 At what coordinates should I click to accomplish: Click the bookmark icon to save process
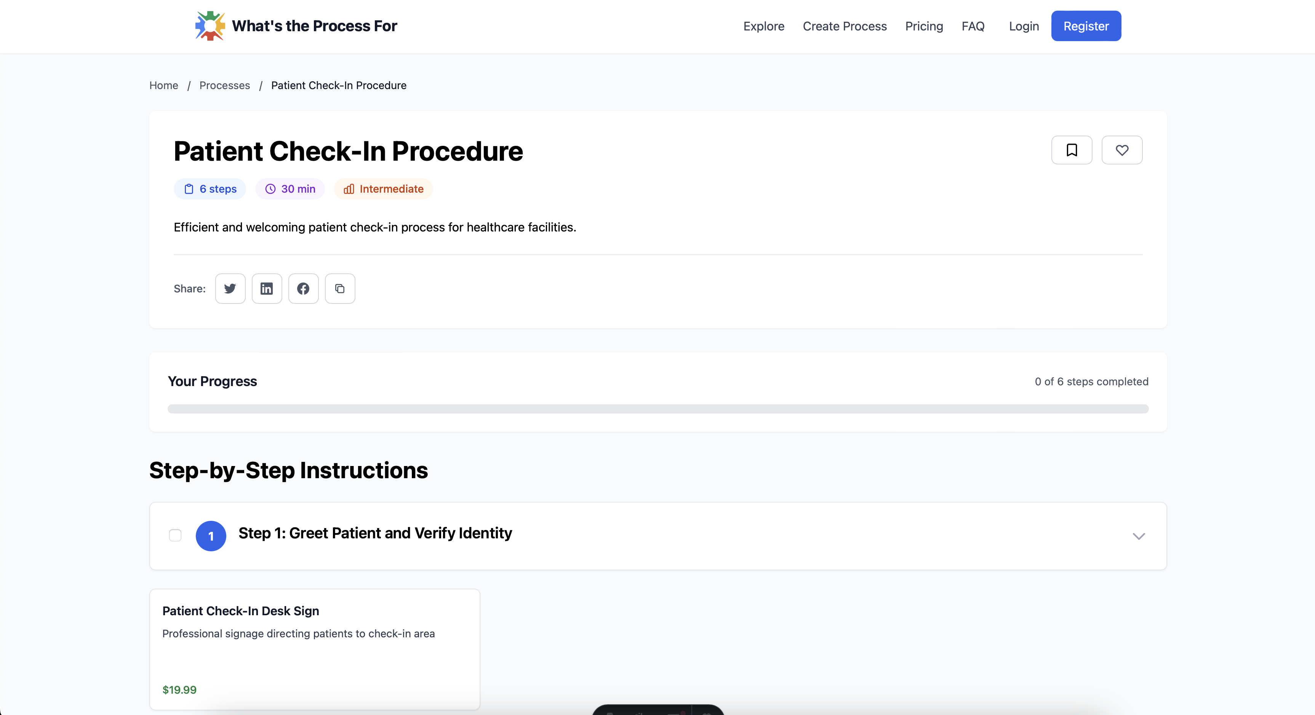1072,150
